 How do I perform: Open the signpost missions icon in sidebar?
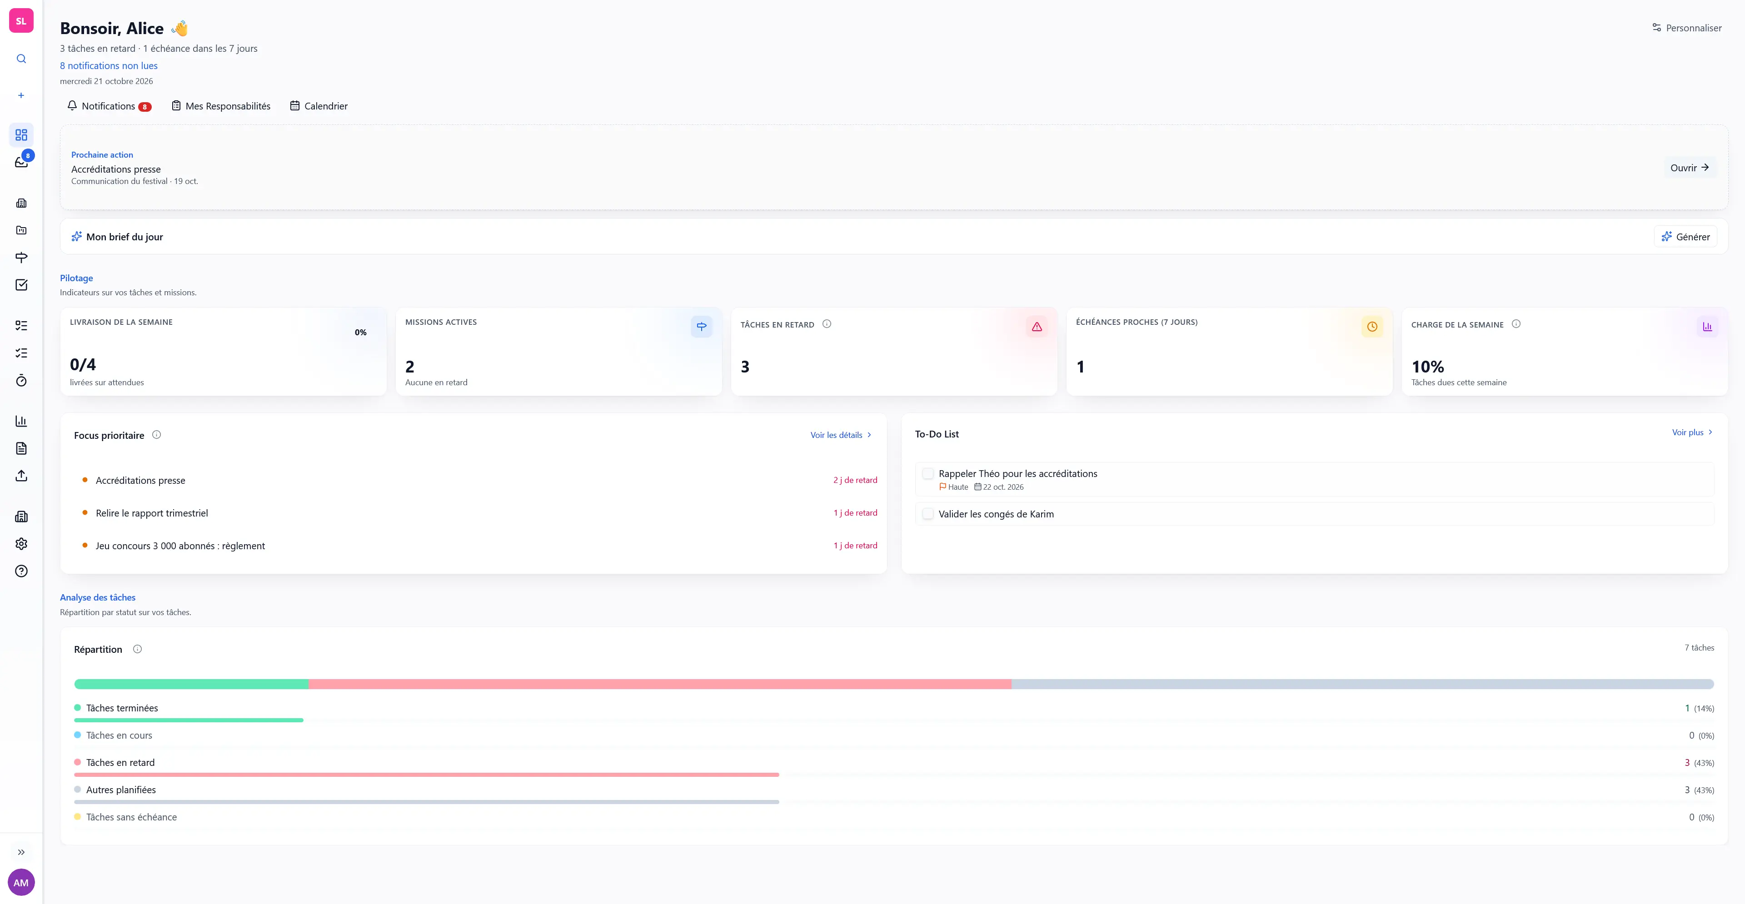pyautogui.click(x=21, y=257)
